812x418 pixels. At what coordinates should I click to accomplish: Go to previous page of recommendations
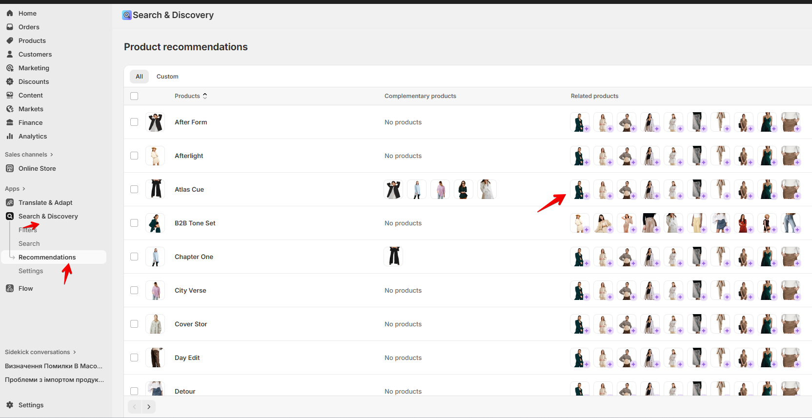135,407
